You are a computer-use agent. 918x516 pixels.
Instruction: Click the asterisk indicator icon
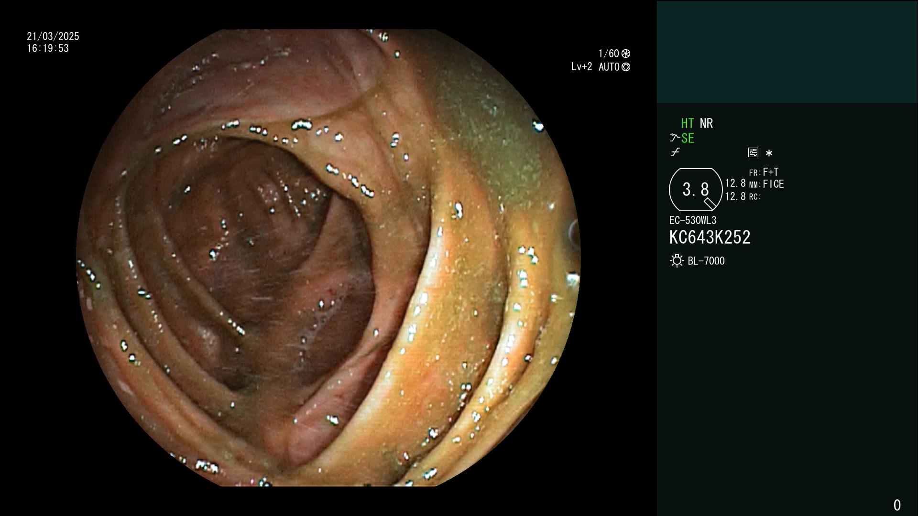click(769, 153)
